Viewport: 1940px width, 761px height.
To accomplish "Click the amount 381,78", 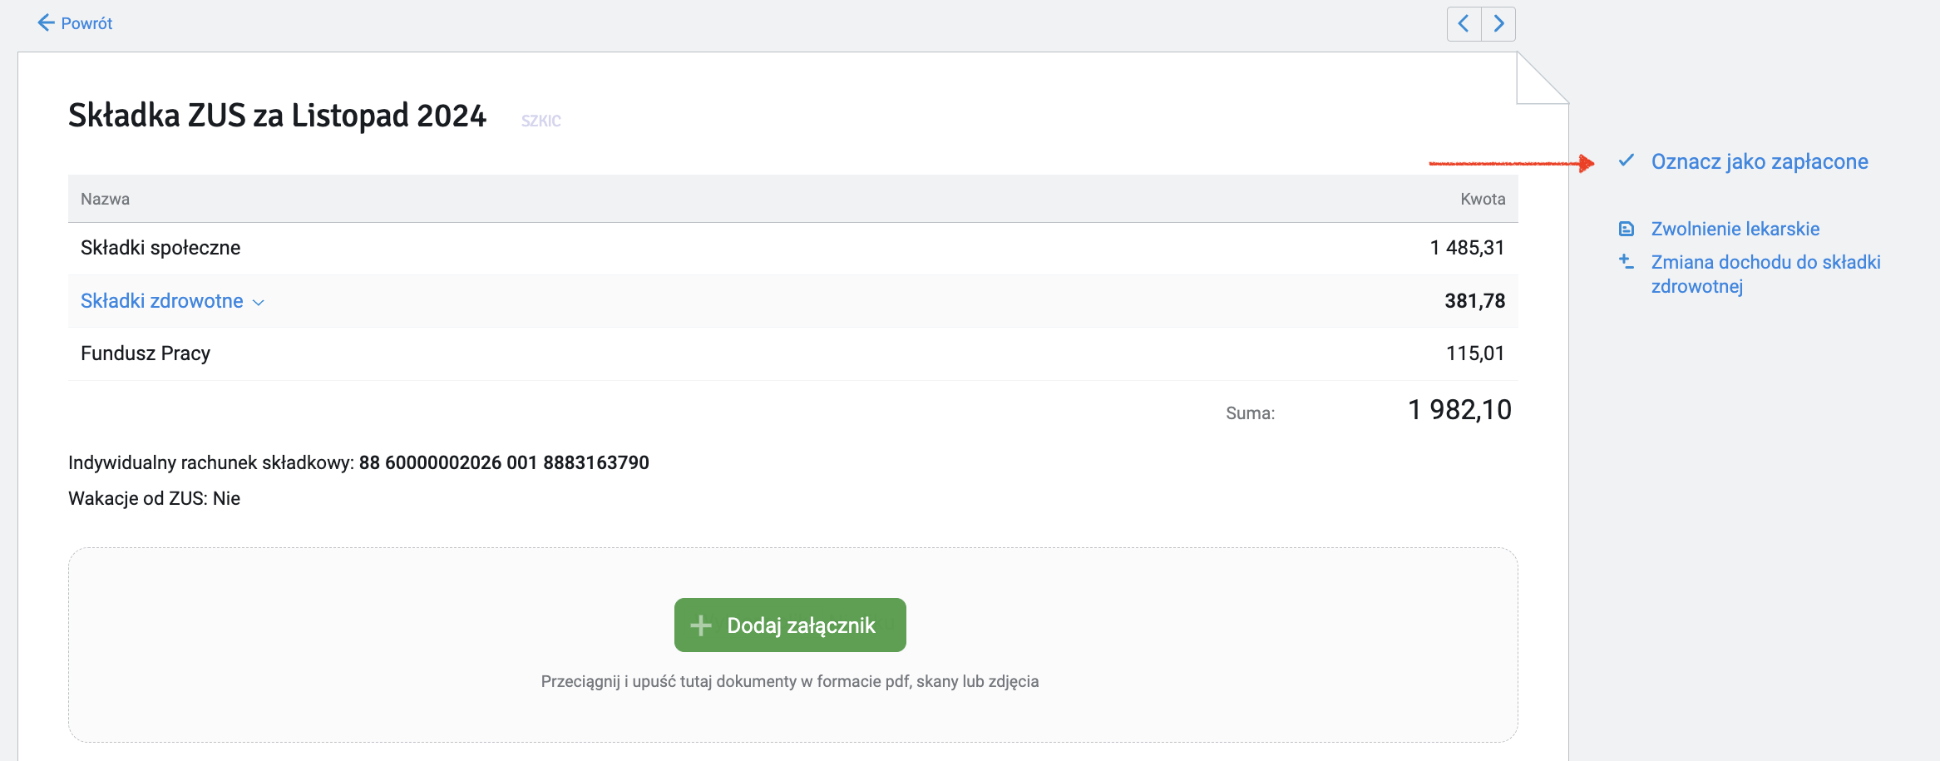I will 1474,301.
